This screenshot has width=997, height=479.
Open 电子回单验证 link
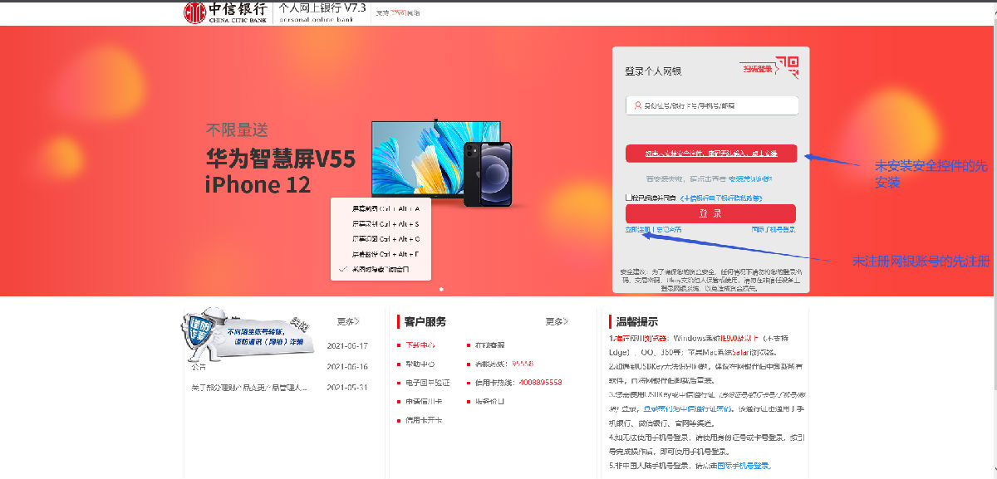pyautogui.click(x=427, y=383)
